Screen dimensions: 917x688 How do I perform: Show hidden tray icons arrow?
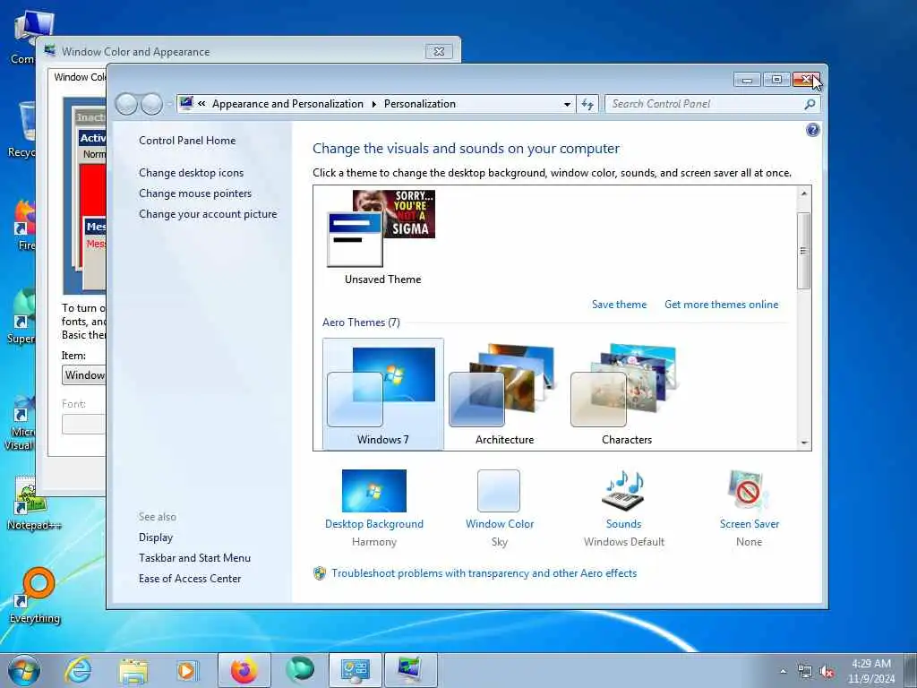[x=783, y=672]
